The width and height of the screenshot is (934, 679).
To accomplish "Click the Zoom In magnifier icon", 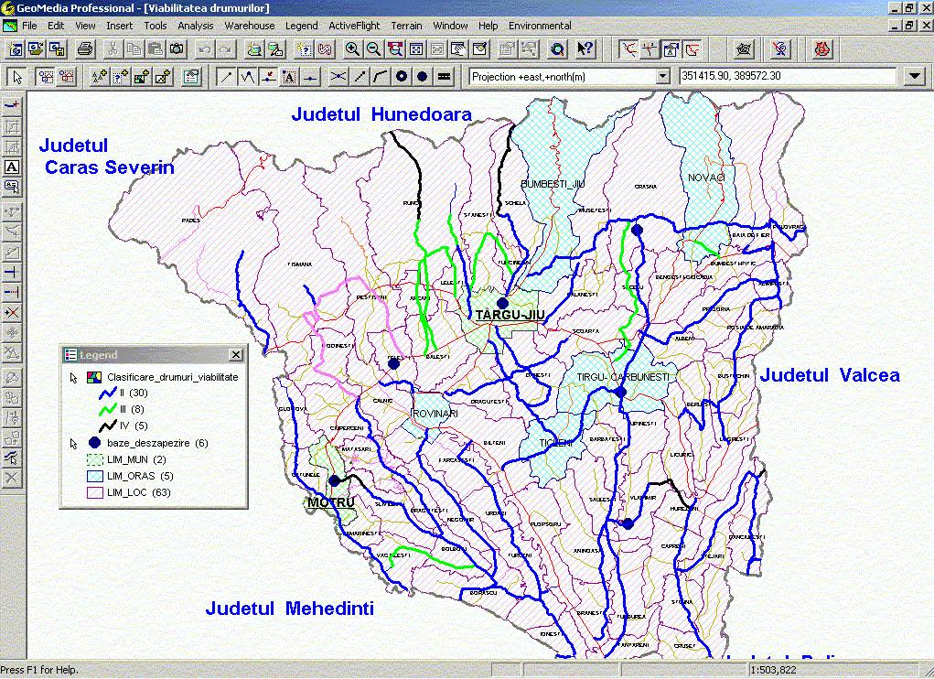I will click(x=352, y=48).
